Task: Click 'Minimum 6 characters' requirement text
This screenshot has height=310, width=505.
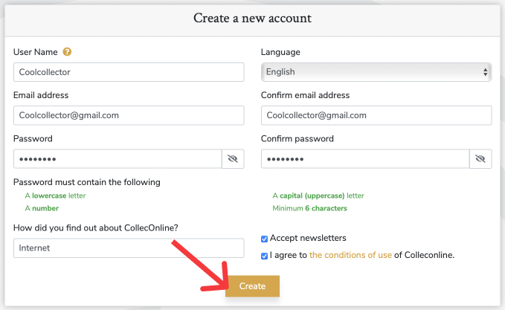Action: click(310, 208)
